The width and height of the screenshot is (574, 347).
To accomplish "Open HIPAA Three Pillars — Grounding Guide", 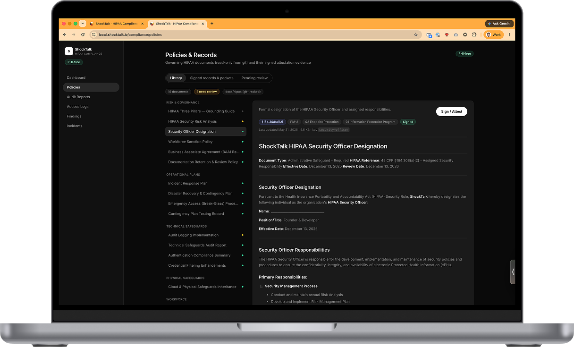I will tap(206, 111).
